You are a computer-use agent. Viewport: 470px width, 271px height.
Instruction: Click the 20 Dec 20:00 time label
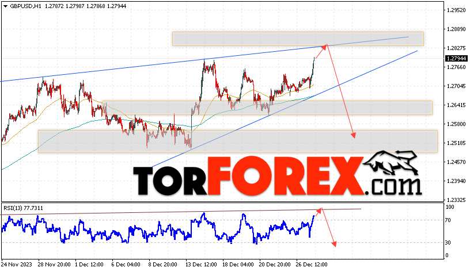275,265
